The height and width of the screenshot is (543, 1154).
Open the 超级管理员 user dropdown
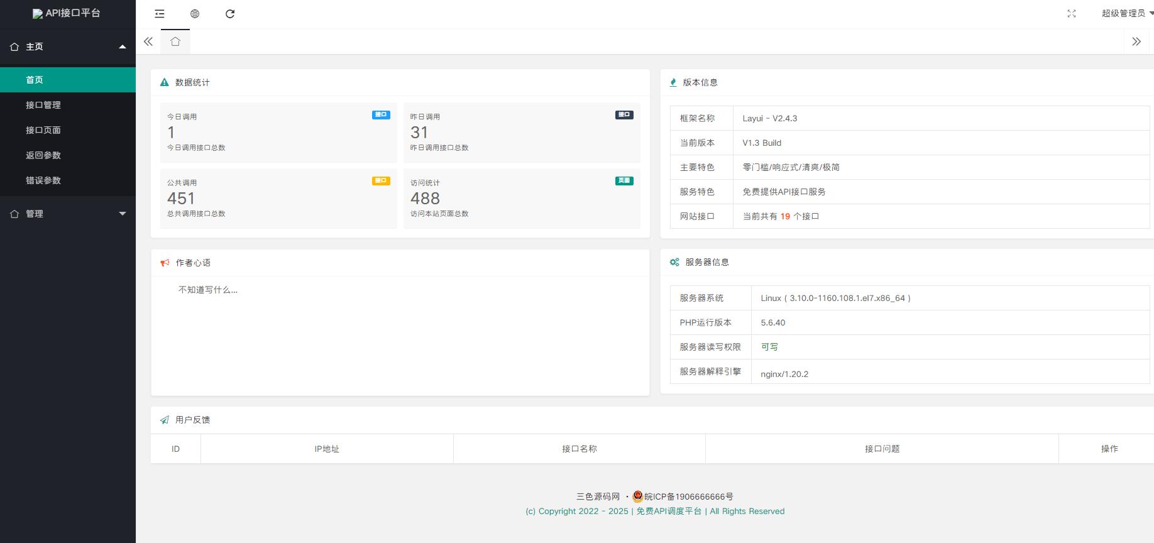point(1124,13)
